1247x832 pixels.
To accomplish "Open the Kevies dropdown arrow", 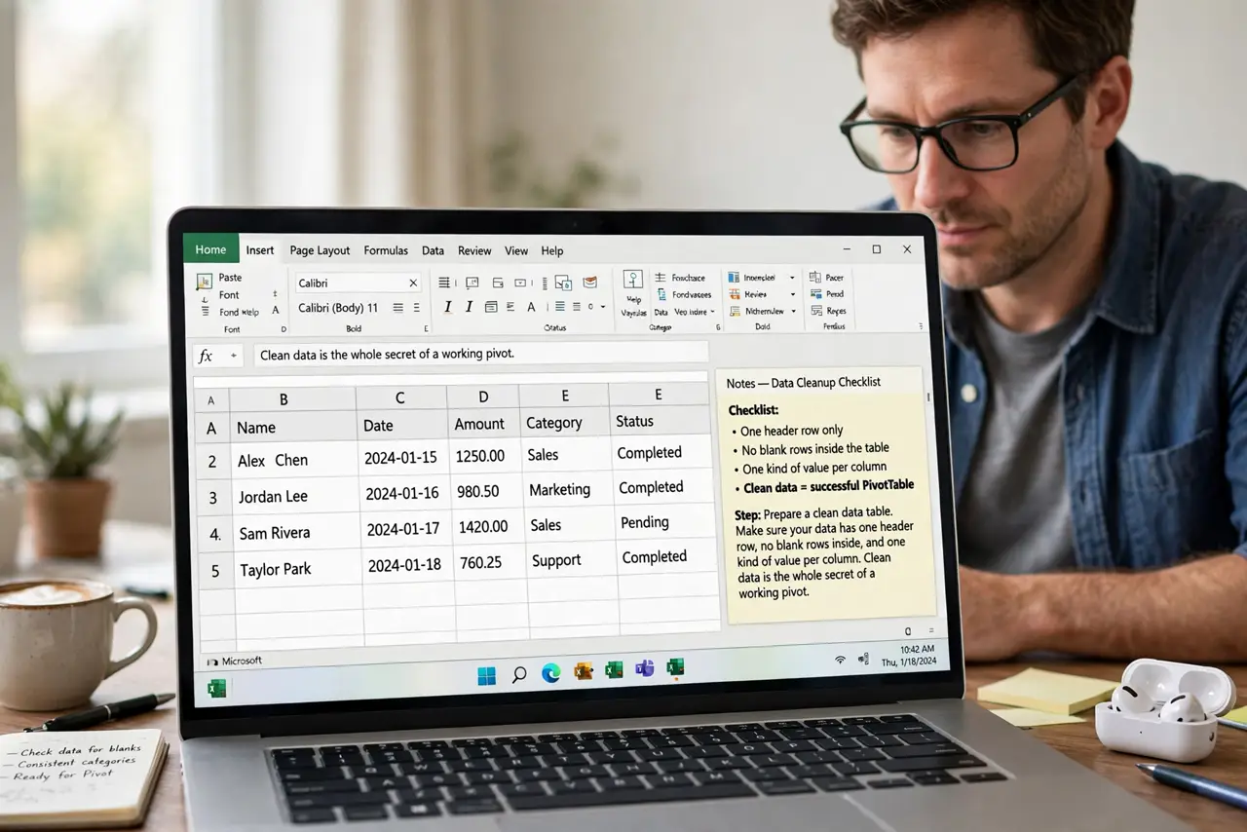I will (792, 294).
